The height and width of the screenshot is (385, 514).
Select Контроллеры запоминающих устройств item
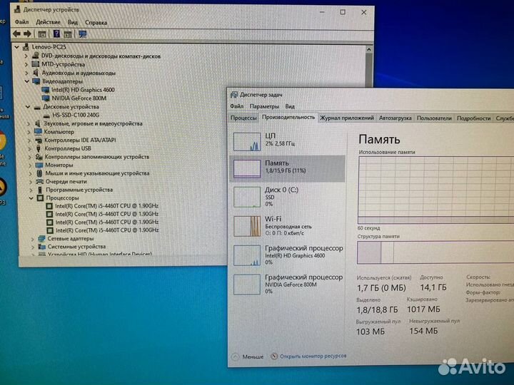click(96, 157)
